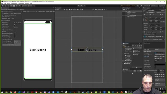Screen dimensions: 167x94
Task: Click the Play button
Action: pyautogui.click(x=79, y=6)
